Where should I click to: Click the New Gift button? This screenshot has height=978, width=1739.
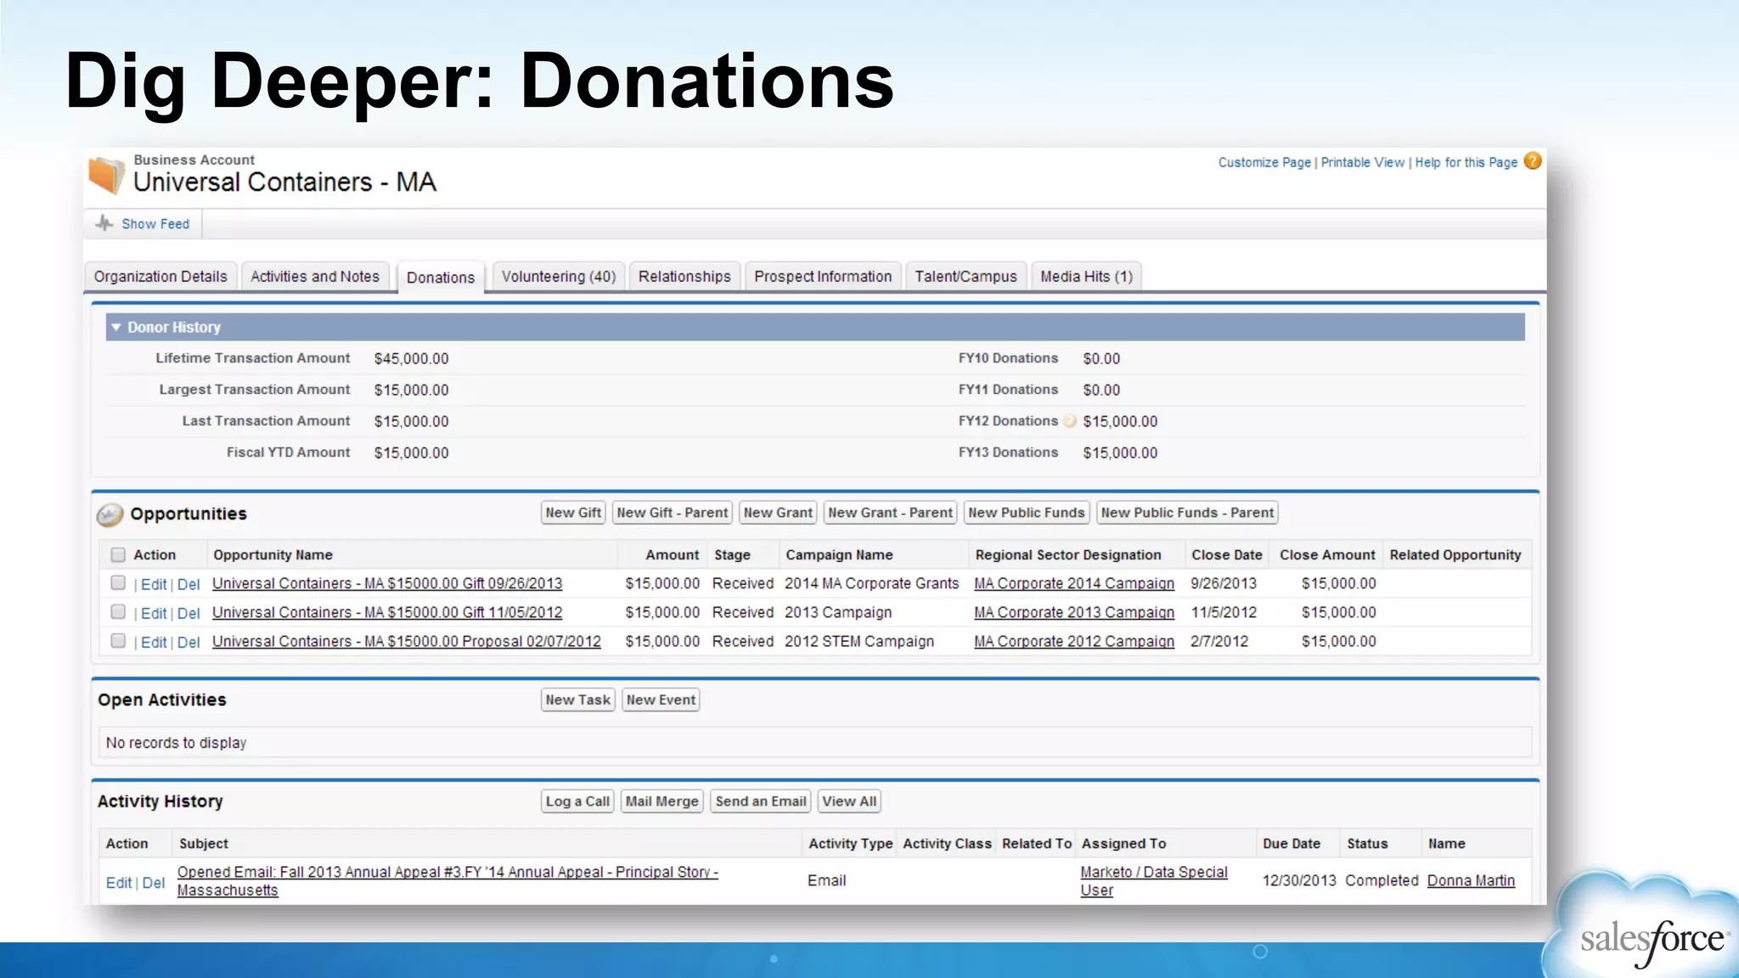click(573, 513)
